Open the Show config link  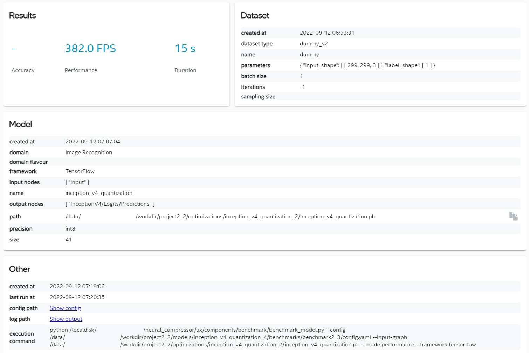pos(65,308)
